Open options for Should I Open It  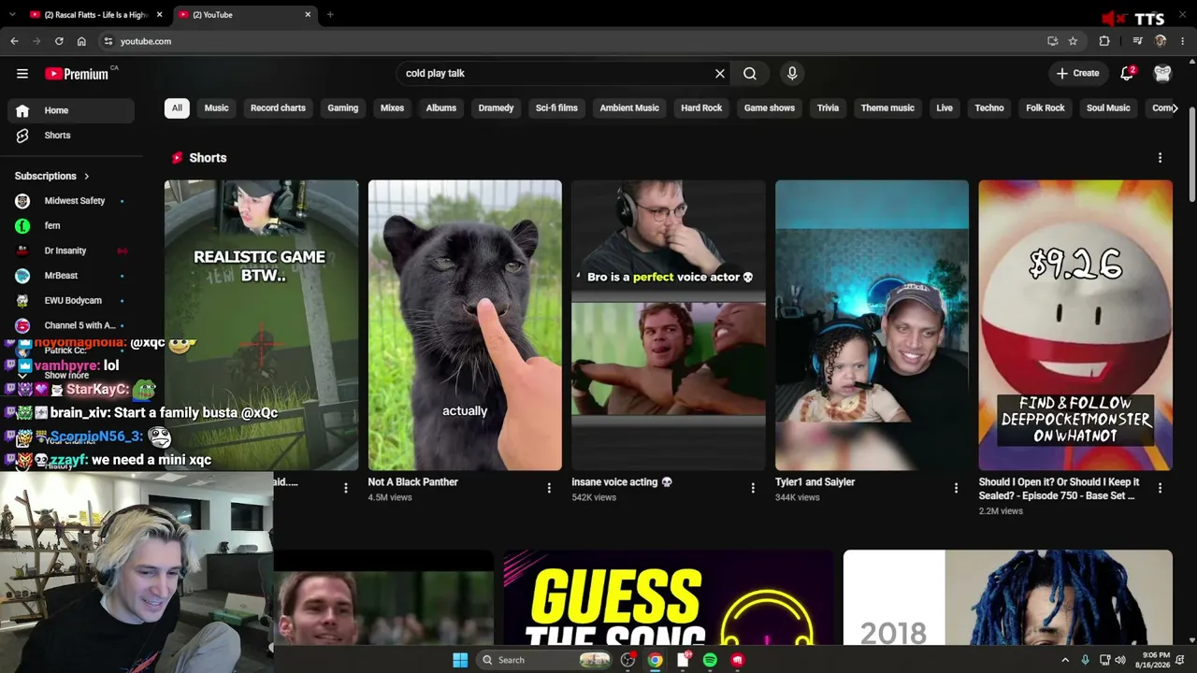point(1160,488)
